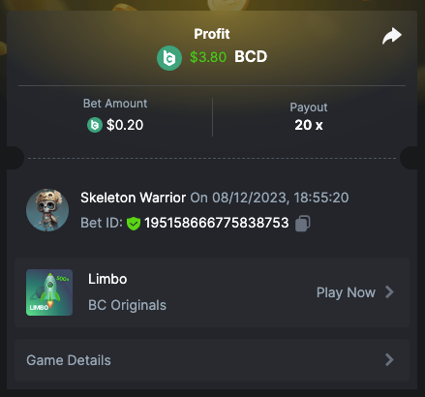Click the bet date and time text

269,198
